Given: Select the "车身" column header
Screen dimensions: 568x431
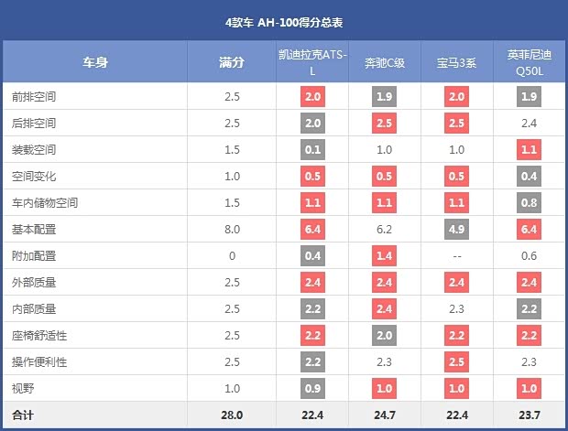Looking at the screenshot, I should tap(95, 63).
